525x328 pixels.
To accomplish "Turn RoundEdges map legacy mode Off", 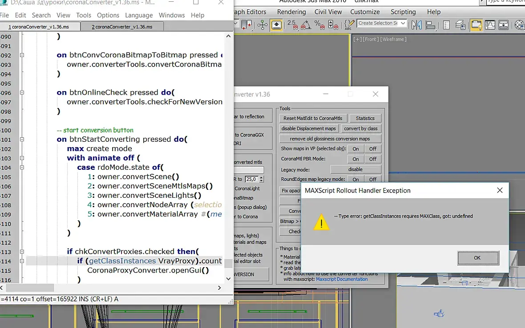I will tap(373, 179).
